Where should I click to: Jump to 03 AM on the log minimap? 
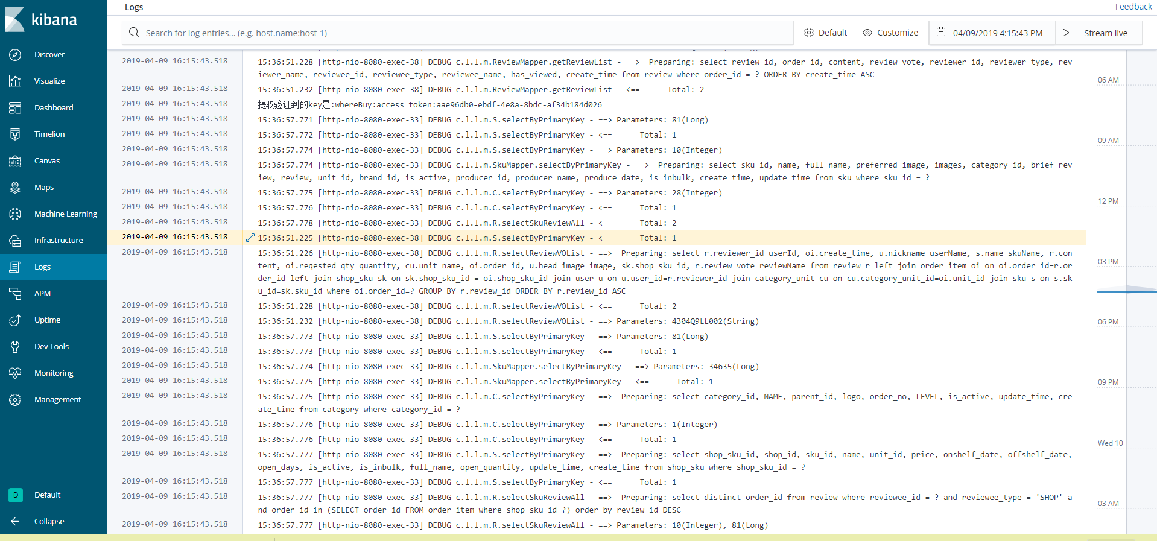pyautogui.click(x=1108, y=504)
